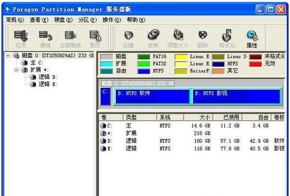Screen dimensions: 290x196
Task: Click the primary C: icon in tree
Action: click(24, 63)
